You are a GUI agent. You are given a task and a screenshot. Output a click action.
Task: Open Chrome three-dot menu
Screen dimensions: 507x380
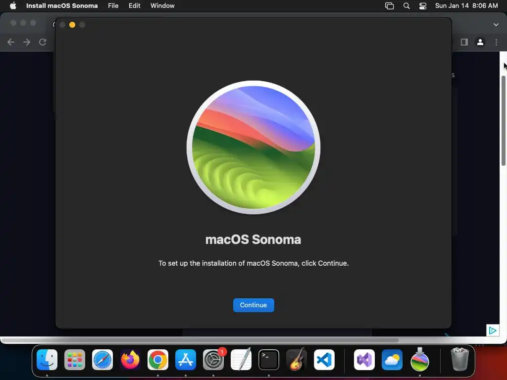coord(496,42)
